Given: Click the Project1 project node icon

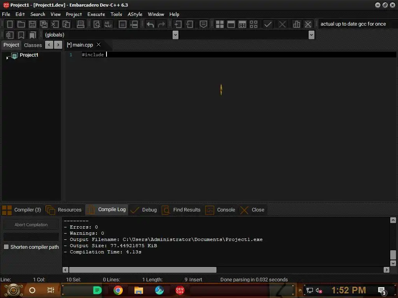Looking at the screenshot, I should 14,55.
